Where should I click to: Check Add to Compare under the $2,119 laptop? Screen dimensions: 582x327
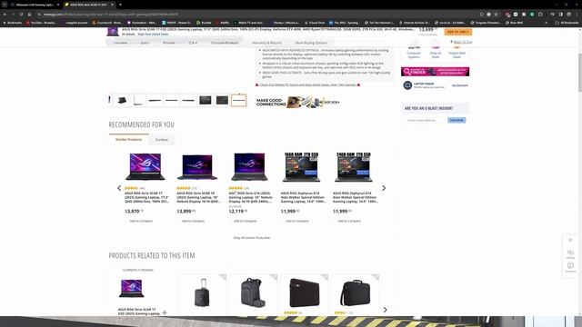(x=245, y=221)
